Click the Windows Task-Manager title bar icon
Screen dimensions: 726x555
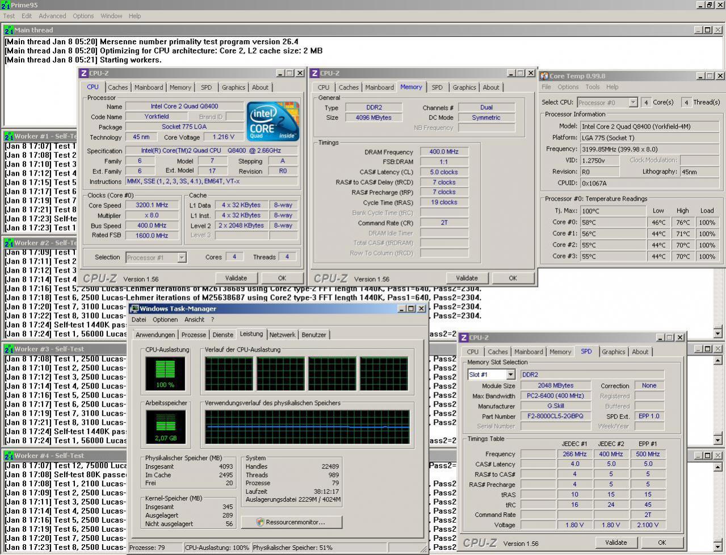pyautogui.click(x=134, y=309)
